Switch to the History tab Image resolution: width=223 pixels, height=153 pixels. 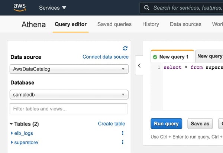click(x=151, y=24)
